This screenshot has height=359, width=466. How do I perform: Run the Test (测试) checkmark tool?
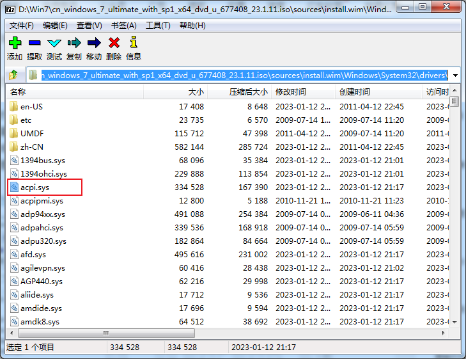pyautogui.click(x=54, y=44)
